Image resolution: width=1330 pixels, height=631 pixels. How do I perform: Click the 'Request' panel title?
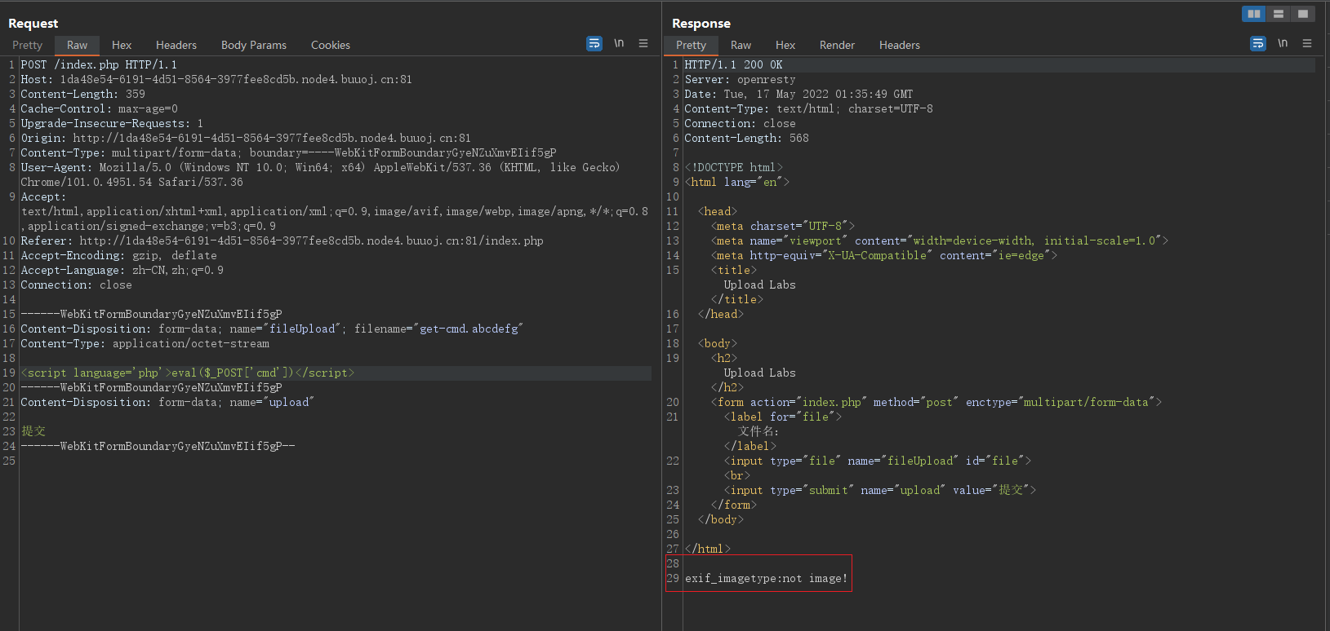33,24
